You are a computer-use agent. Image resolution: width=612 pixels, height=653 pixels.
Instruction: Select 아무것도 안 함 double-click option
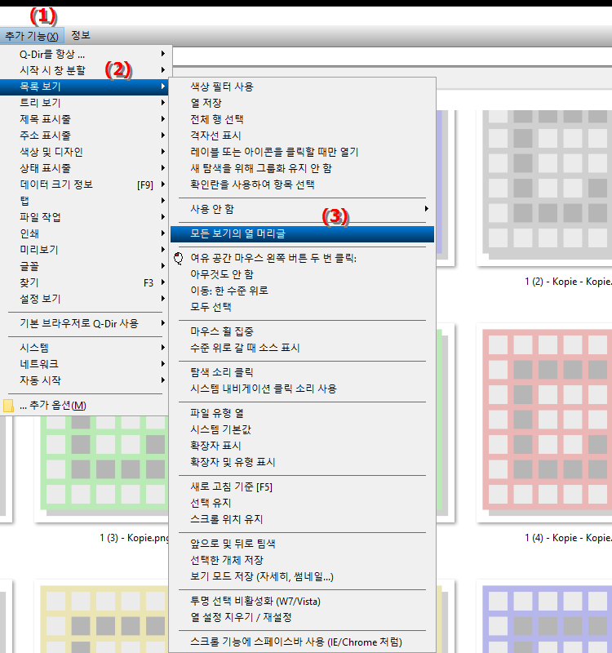[x=302, y=274]
